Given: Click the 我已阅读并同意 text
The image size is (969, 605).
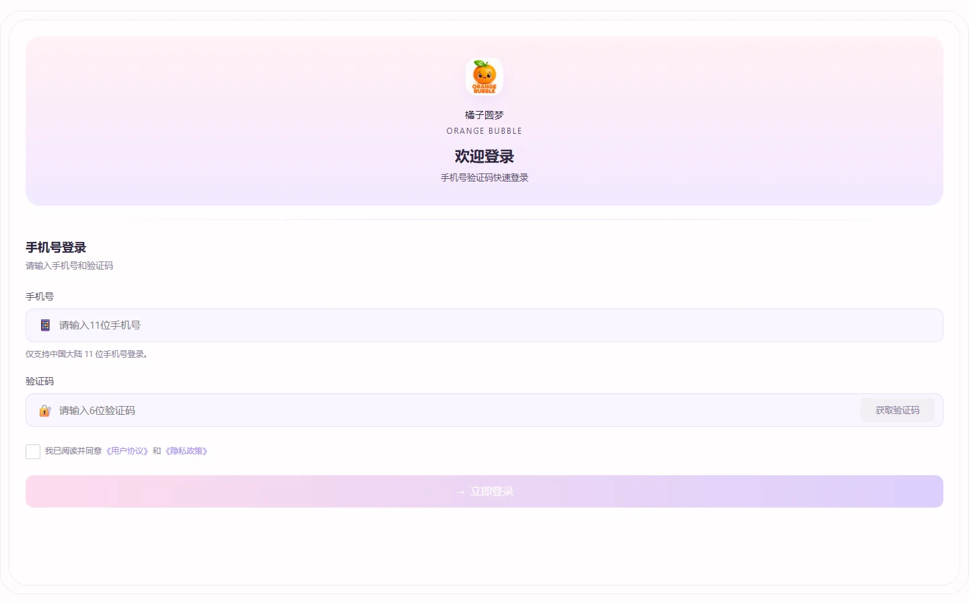Looking at the screenshot, I should pos(73,451).
